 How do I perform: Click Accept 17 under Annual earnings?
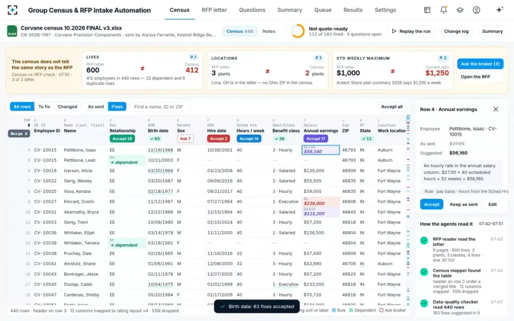tap(316, 139)
